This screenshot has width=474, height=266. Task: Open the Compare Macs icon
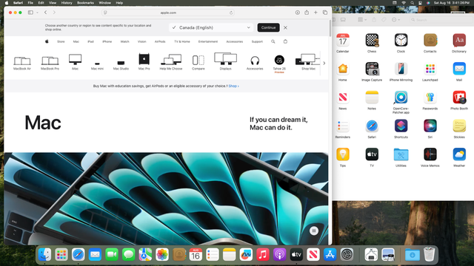pos(198,62)
